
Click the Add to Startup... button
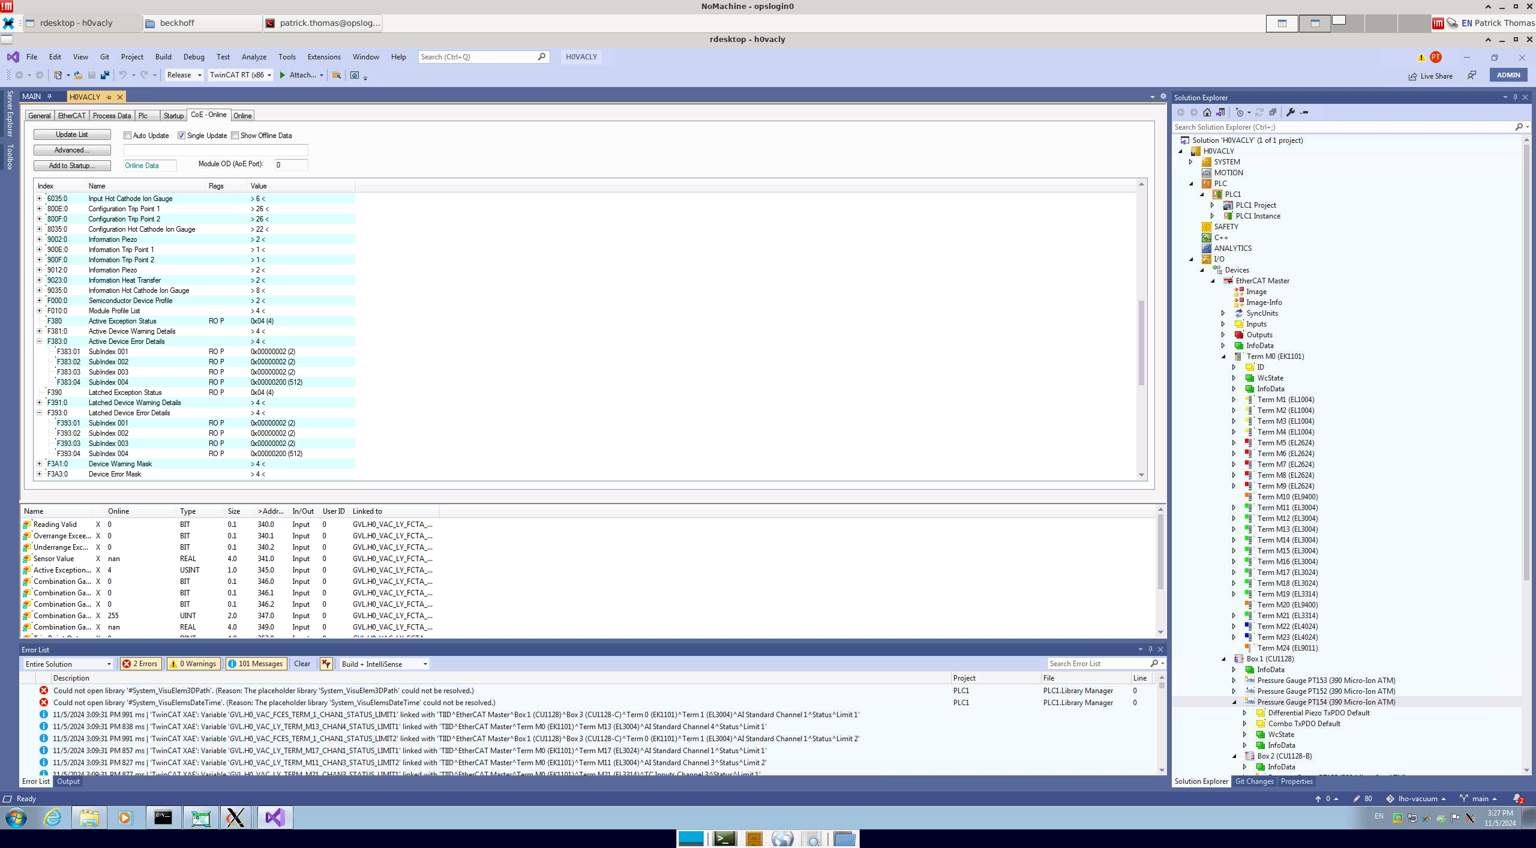72,166
